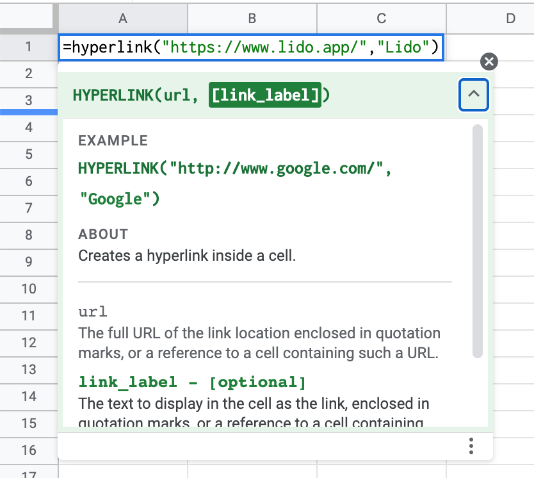Click row 3 header
Viewport: 534px width, 478px height.
29,101
